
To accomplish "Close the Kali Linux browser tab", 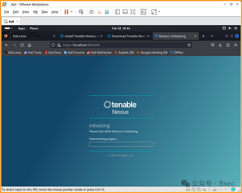I will point(54,36).
